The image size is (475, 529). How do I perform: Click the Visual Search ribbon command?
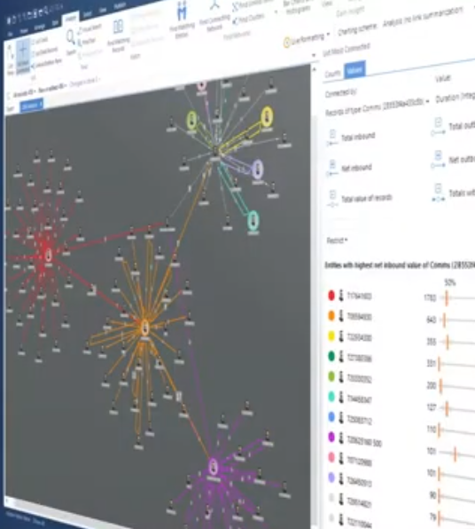[x=90, y=29]
